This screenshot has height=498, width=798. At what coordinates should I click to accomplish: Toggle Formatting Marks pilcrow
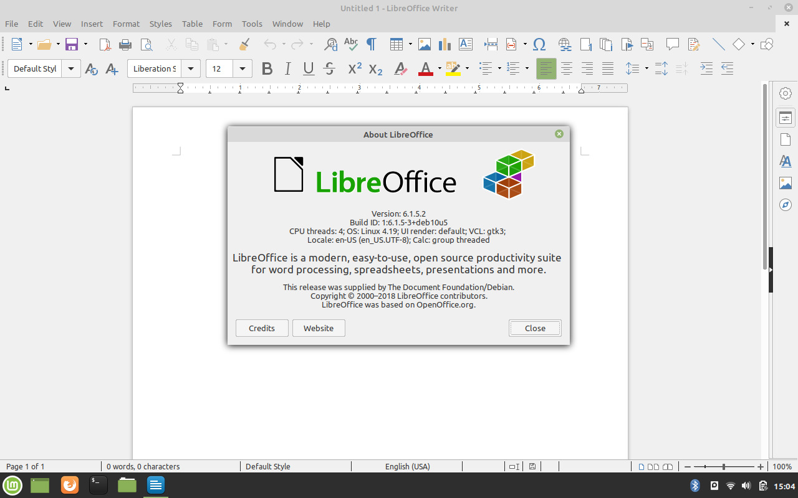pos(372,44)
